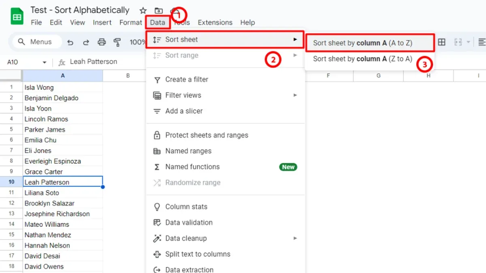The width and height of the screenshot is (486, 273).
Task: Click the undo arrow icon
Action: click(70, 42)
